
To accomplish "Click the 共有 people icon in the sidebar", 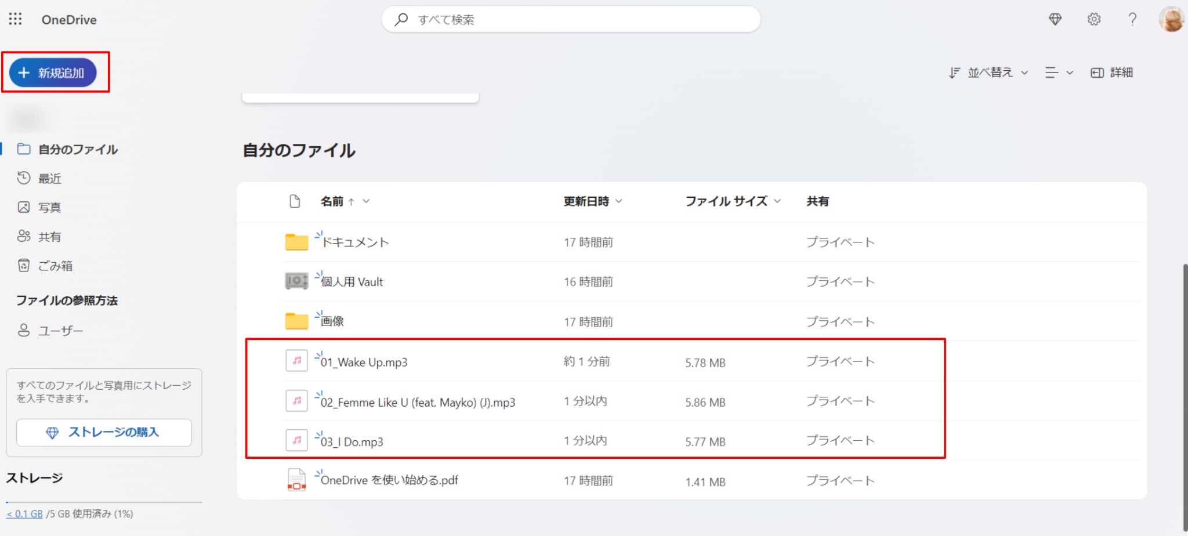I will pos(24,236).
